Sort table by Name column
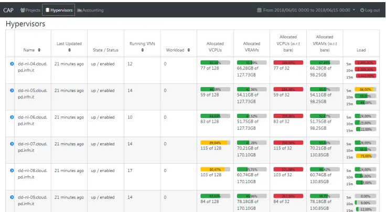 (39, 50)
